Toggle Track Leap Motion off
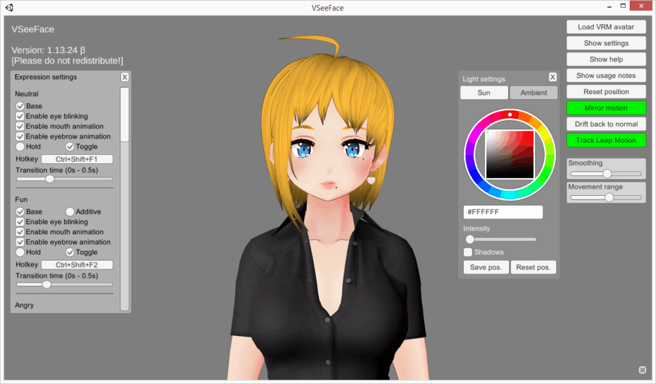This screenshot has width=656, height=384. pyautogui.click(x=606, y=140)
